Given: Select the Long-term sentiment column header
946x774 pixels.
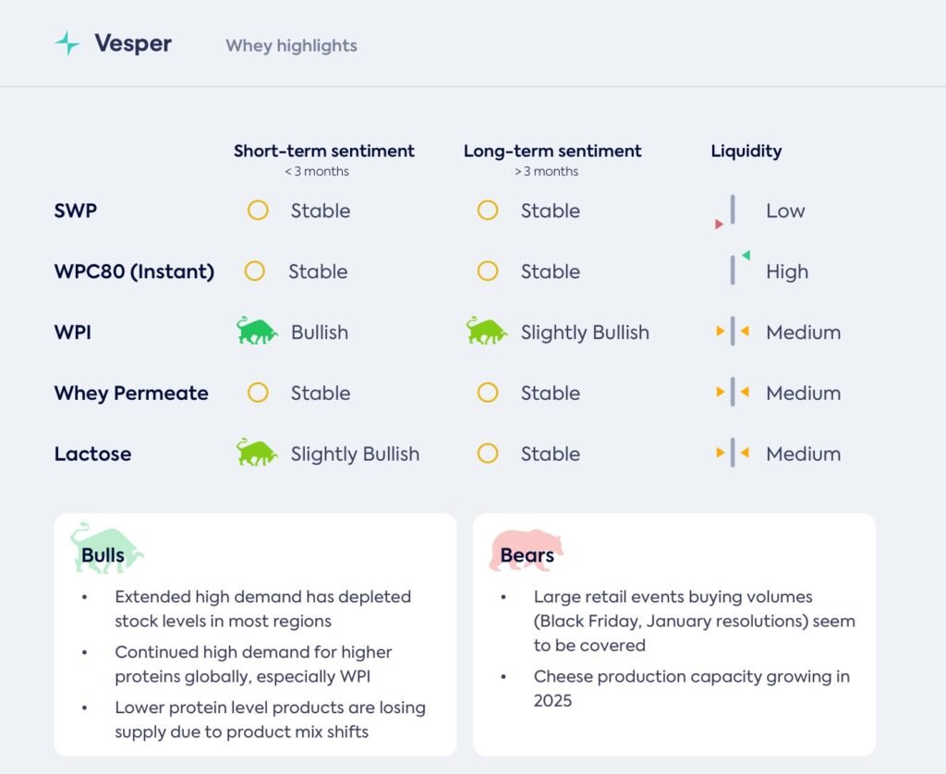Looking at the screenshot, I should coord(552,151).
